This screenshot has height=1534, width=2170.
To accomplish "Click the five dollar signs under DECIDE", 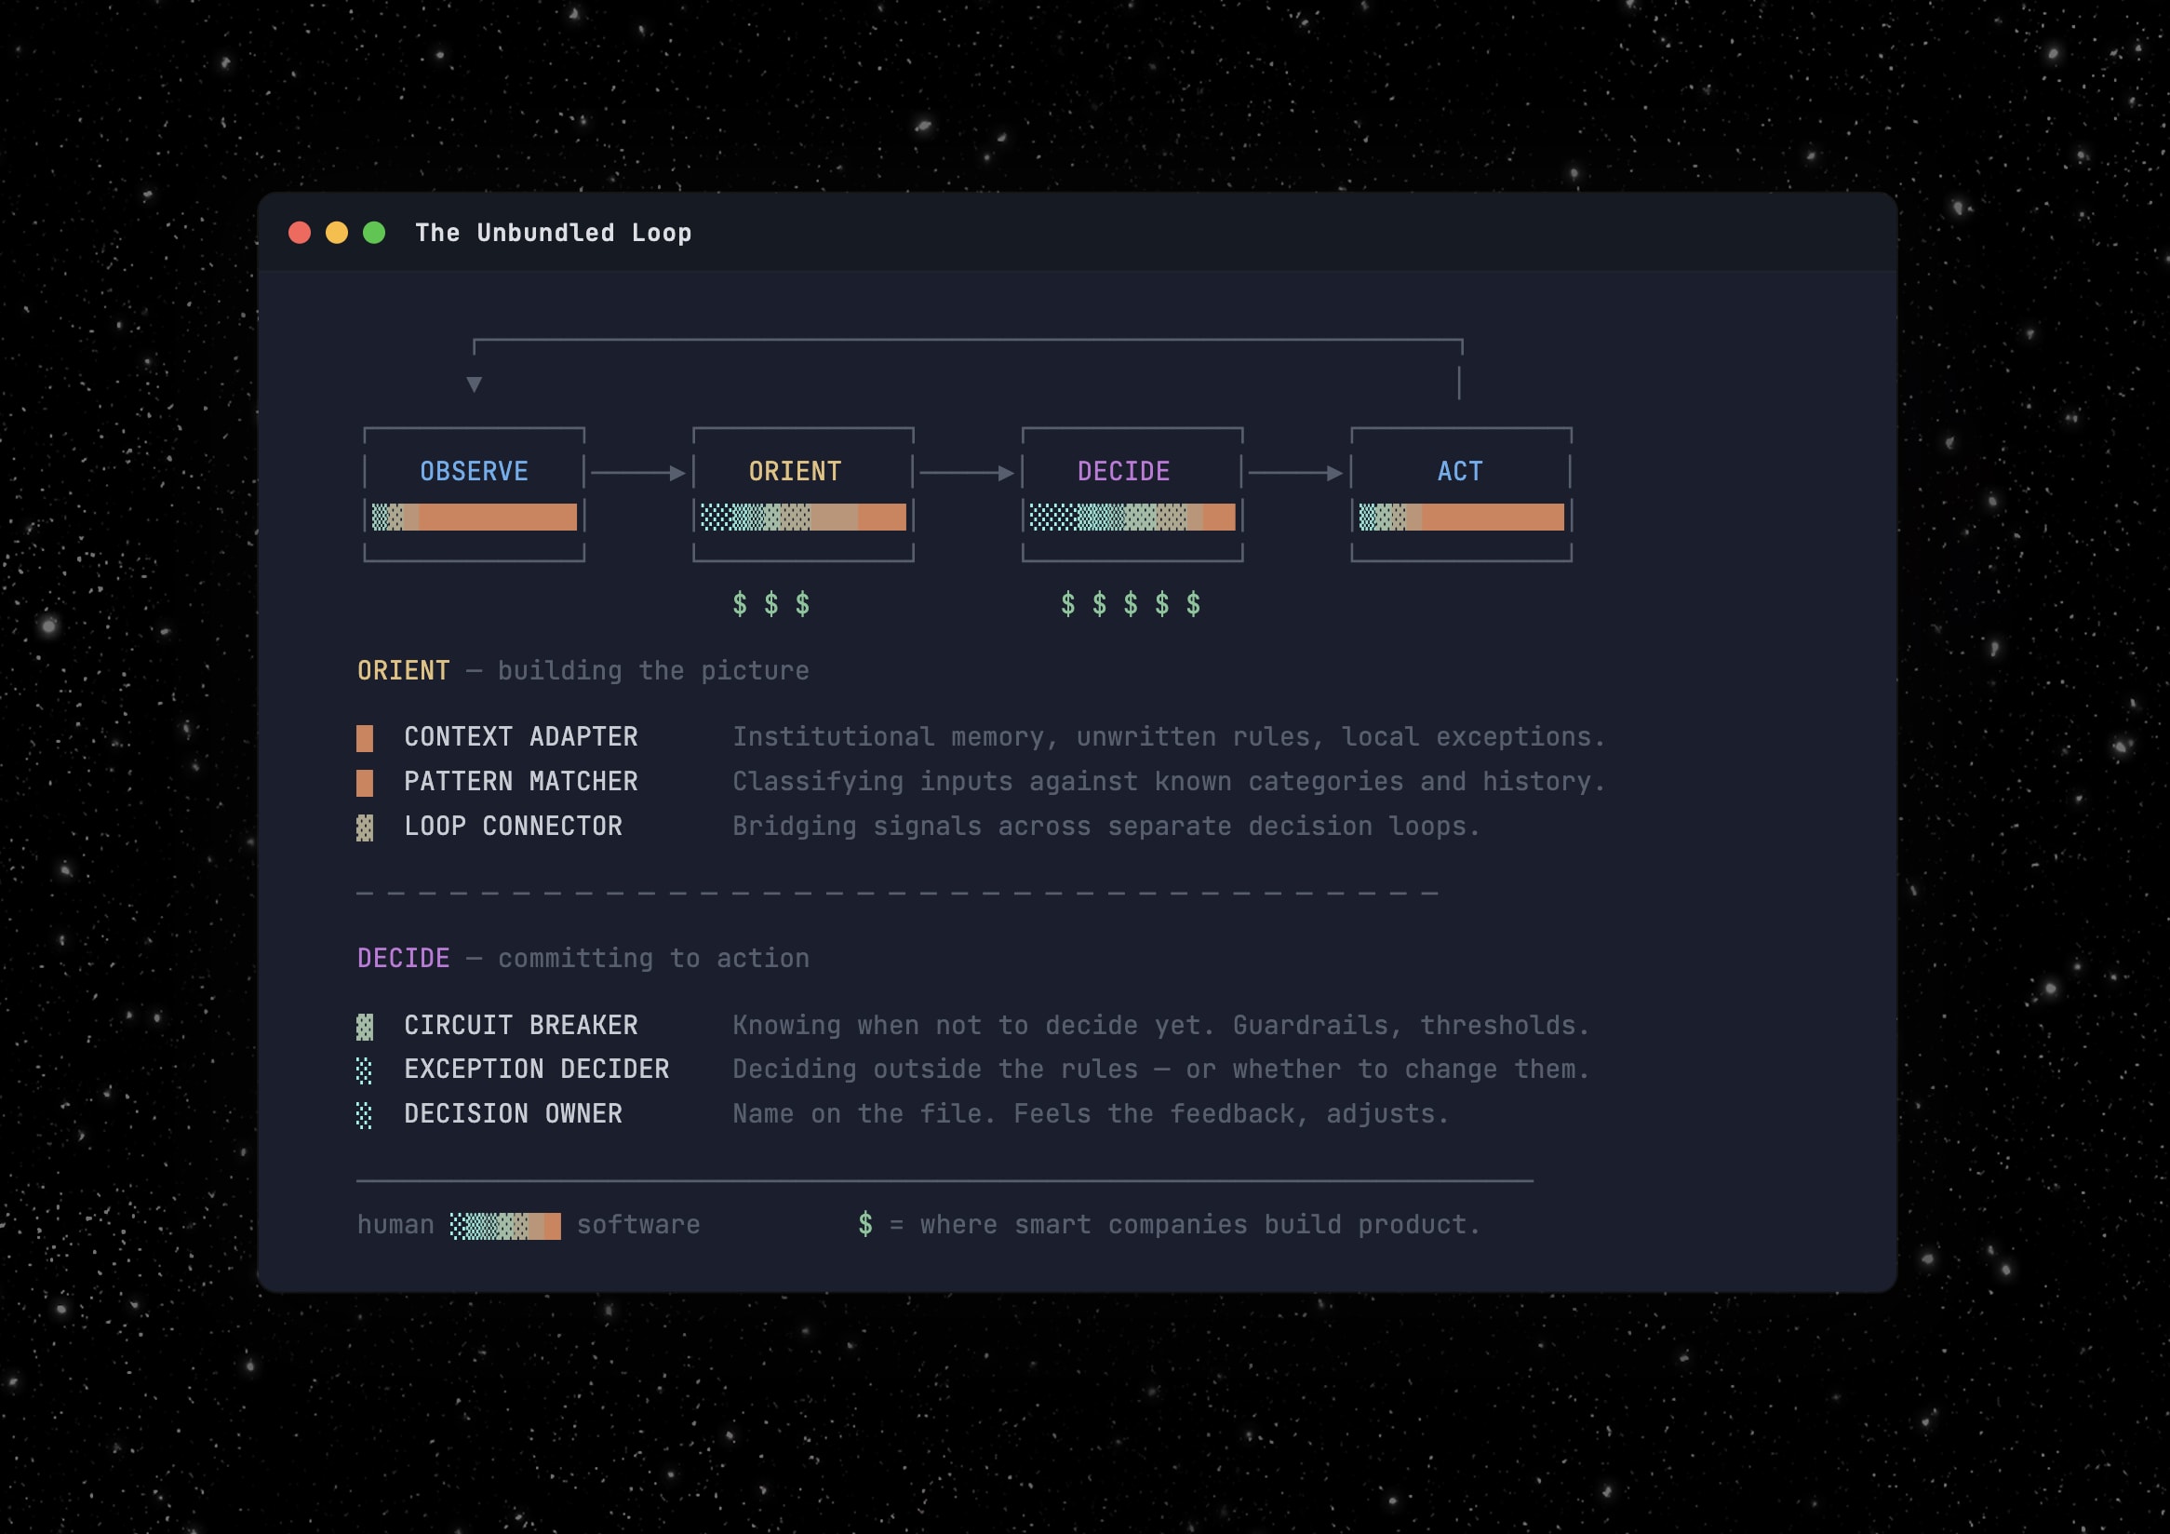I will (x=1131, y=604).
